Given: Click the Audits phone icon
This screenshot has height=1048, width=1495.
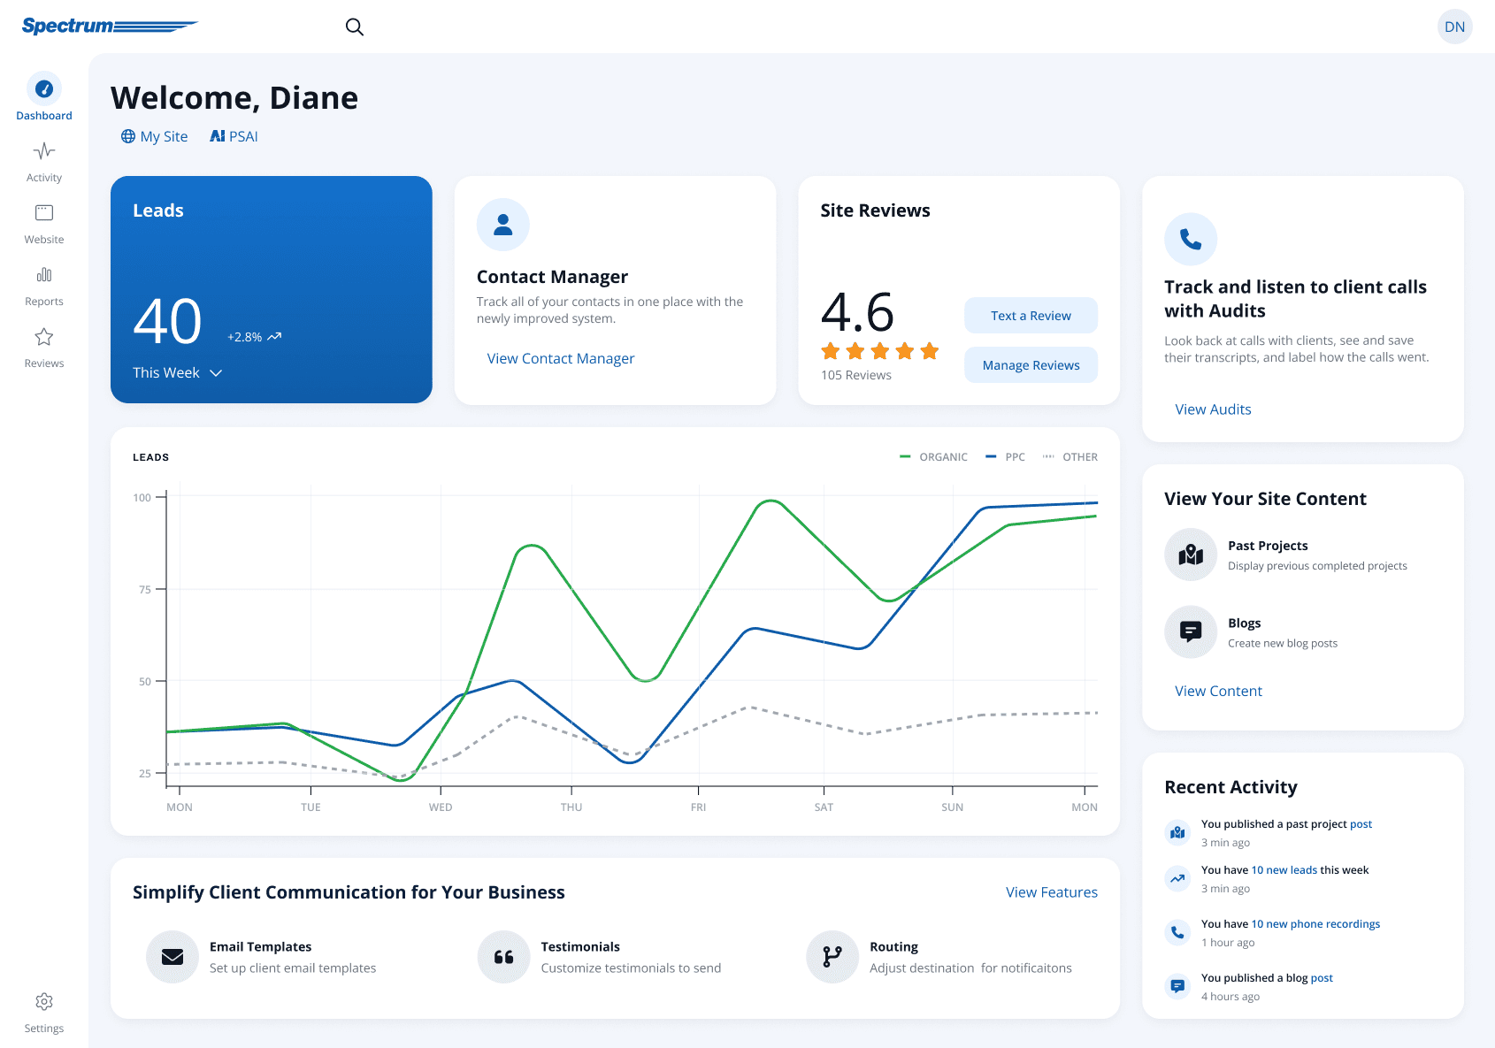Looking at the screenshot, I should pyautogui.click(x=1191, y=239).
